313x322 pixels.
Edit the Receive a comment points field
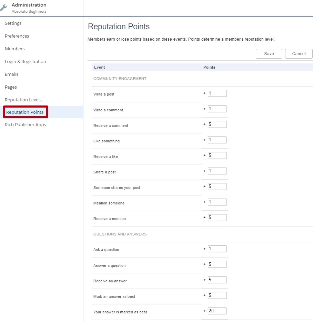tap(217, 124)
